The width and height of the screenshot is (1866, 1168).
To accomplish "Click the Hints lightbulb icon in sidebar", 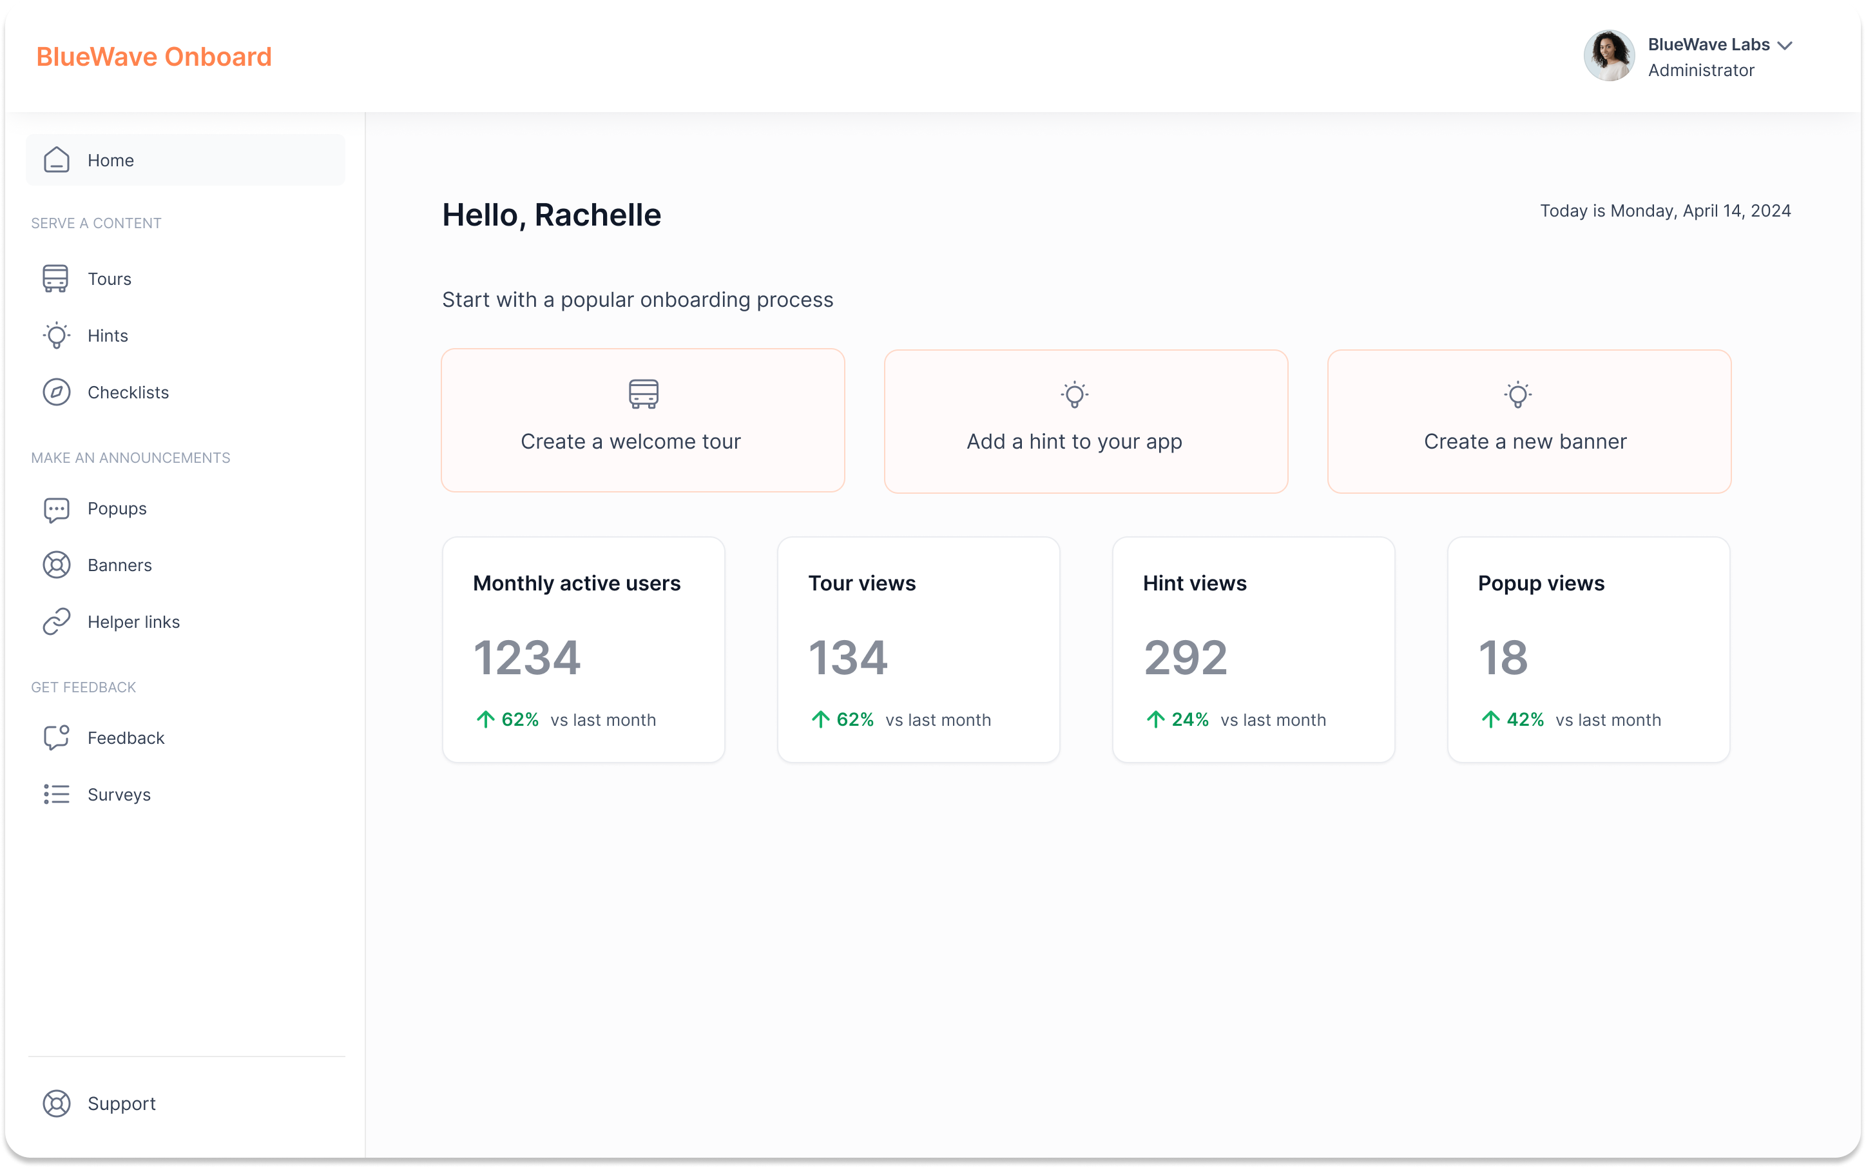I will pos(56,336).
